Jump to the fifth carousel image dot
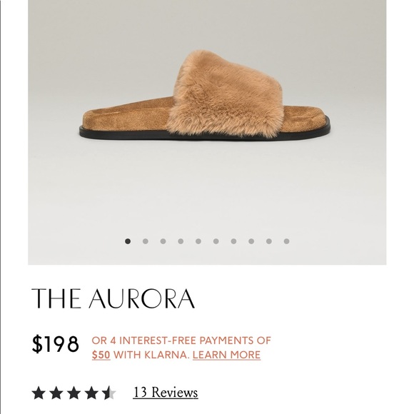The width and height of the screenshot is (414, 414). (198, 241)
